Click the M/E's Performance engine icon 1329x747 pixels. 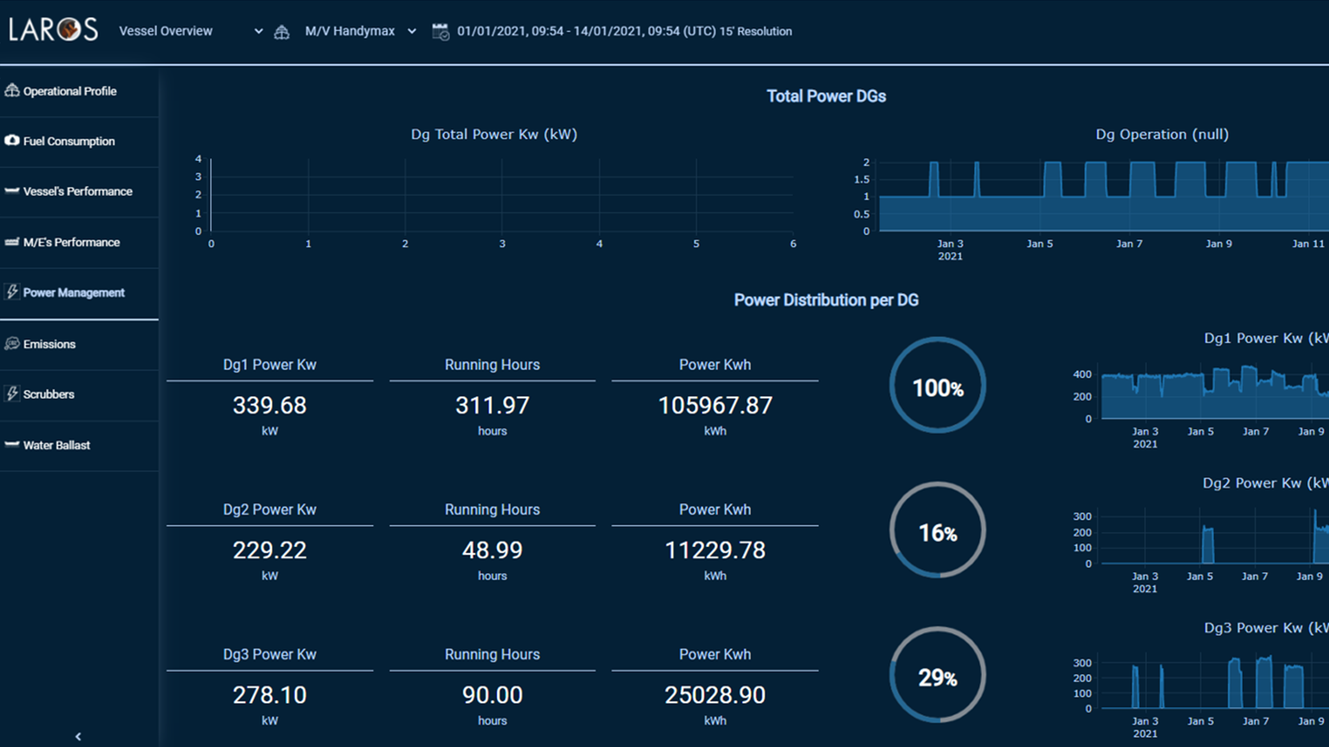pos(11,242)
